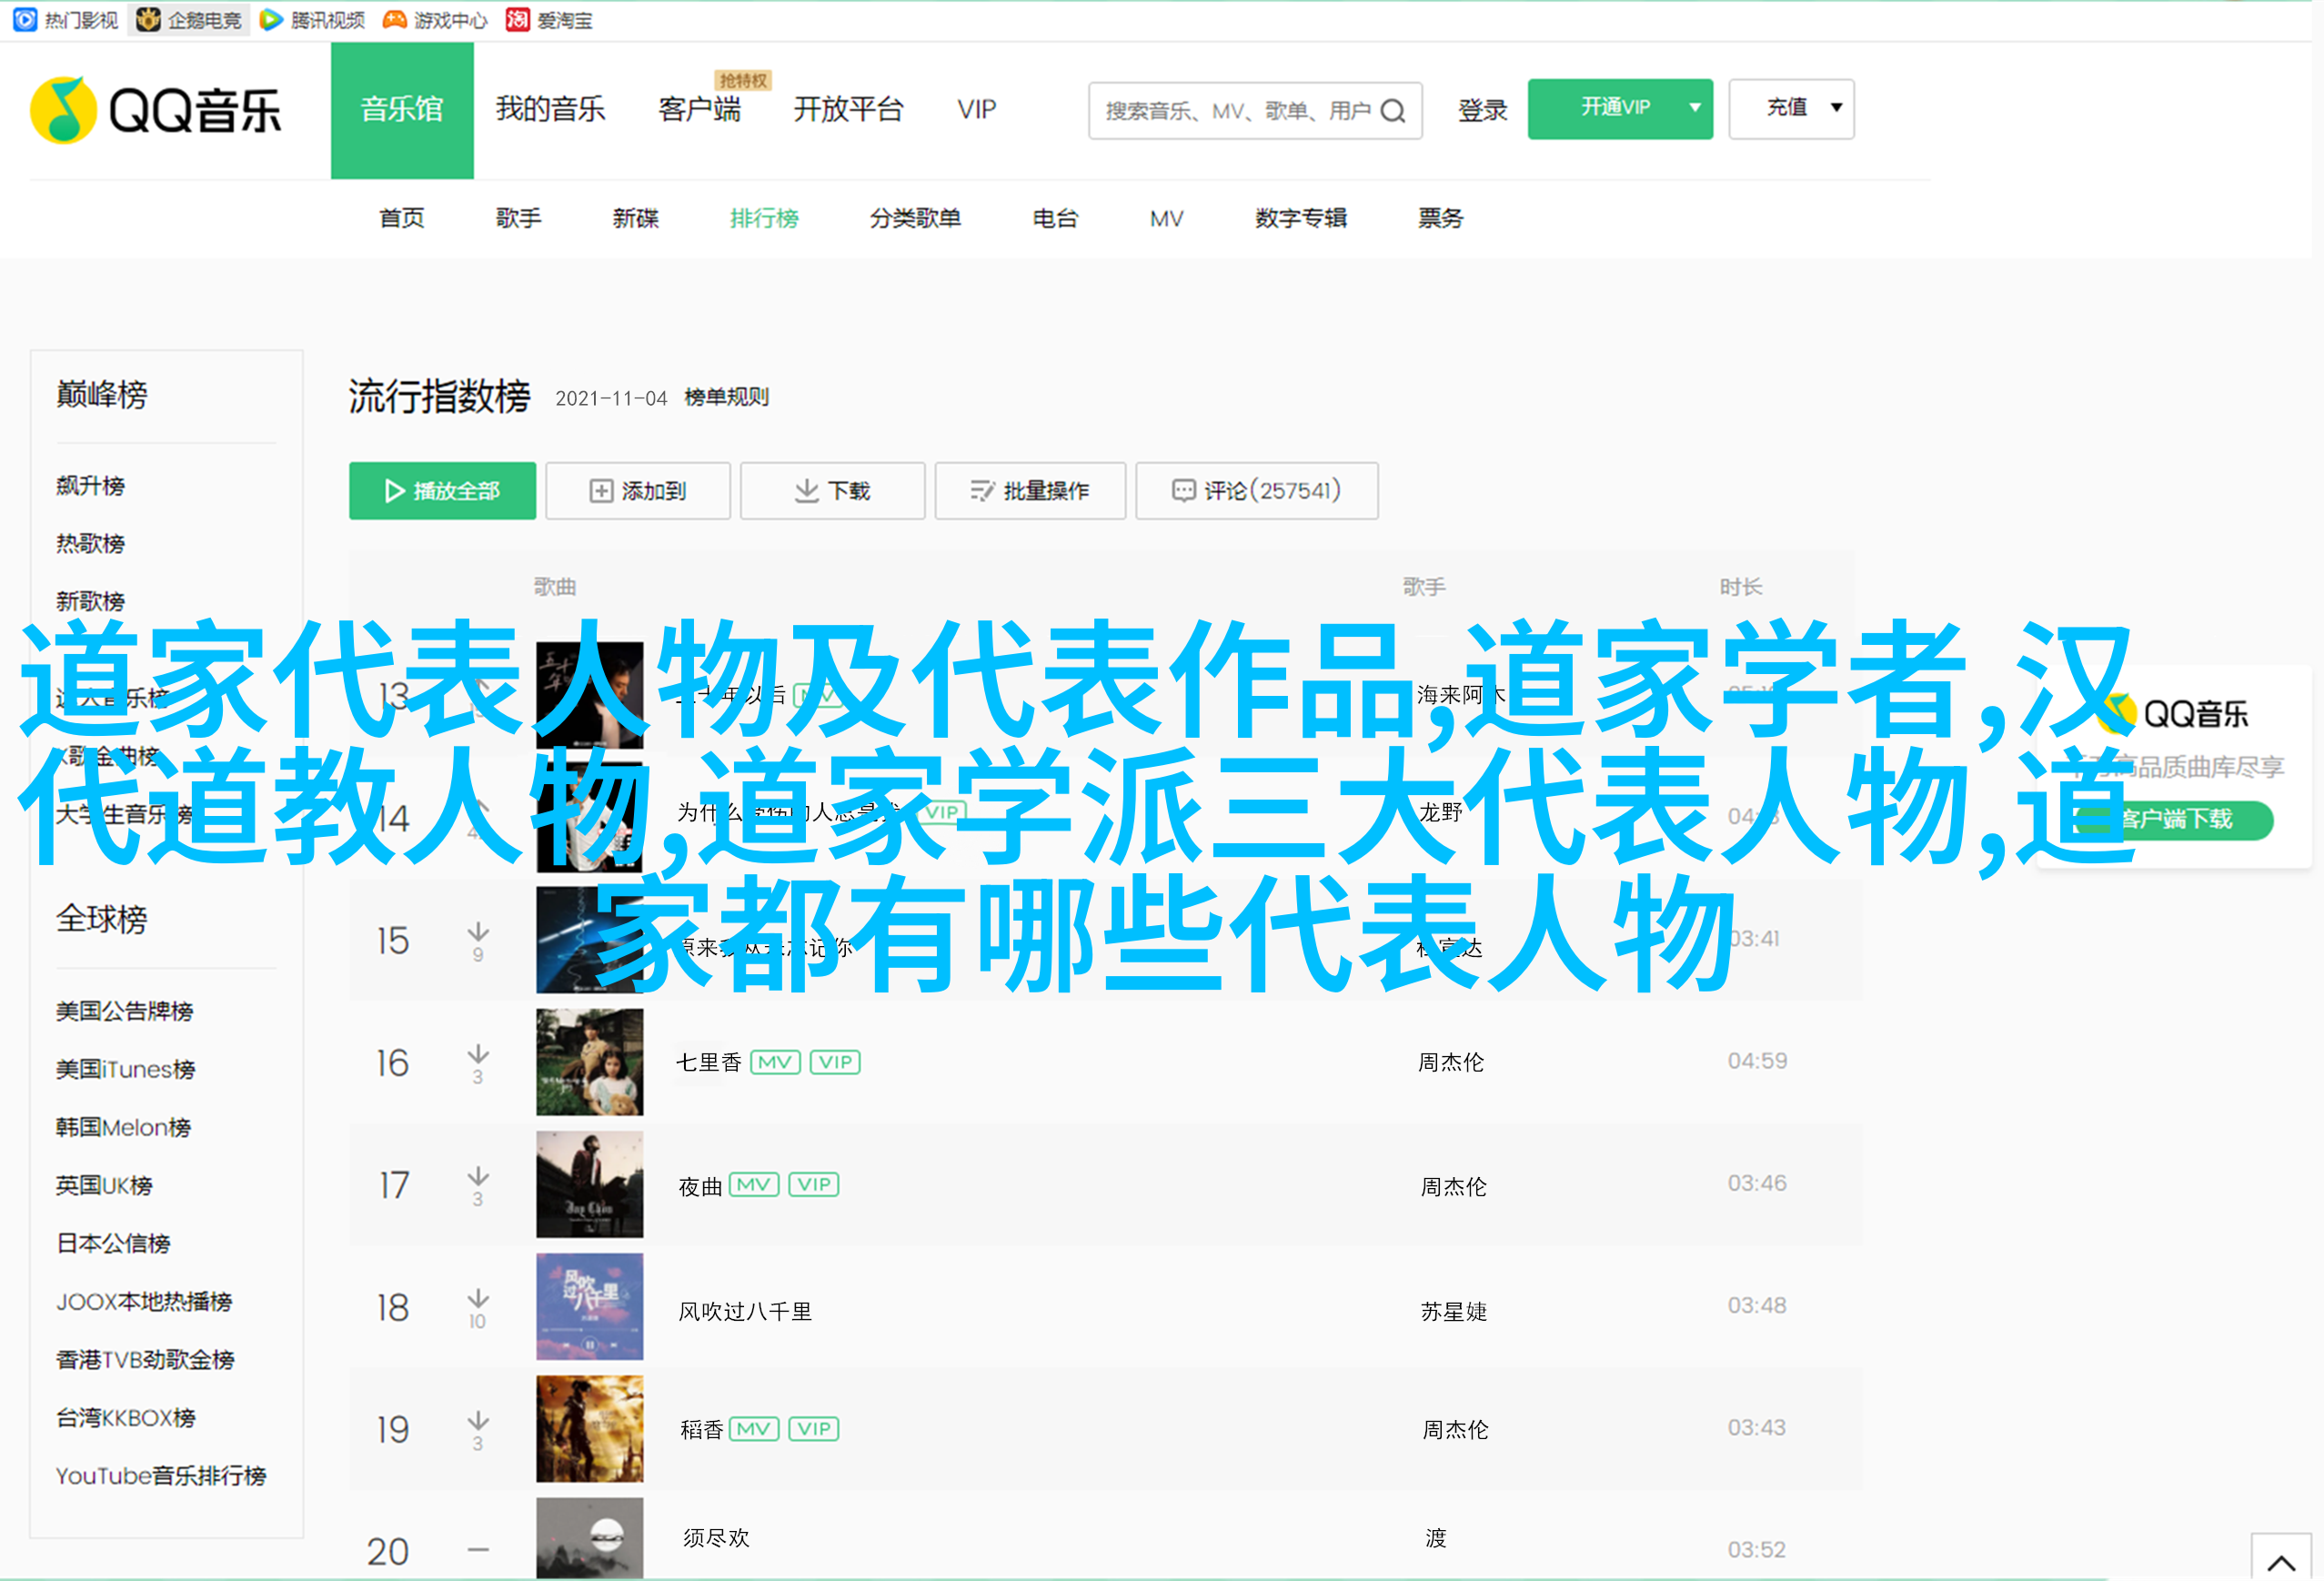Open 游戏中心 bookmark
The width and height of the screenshot is (2324, 1581).
pos(435,19)
